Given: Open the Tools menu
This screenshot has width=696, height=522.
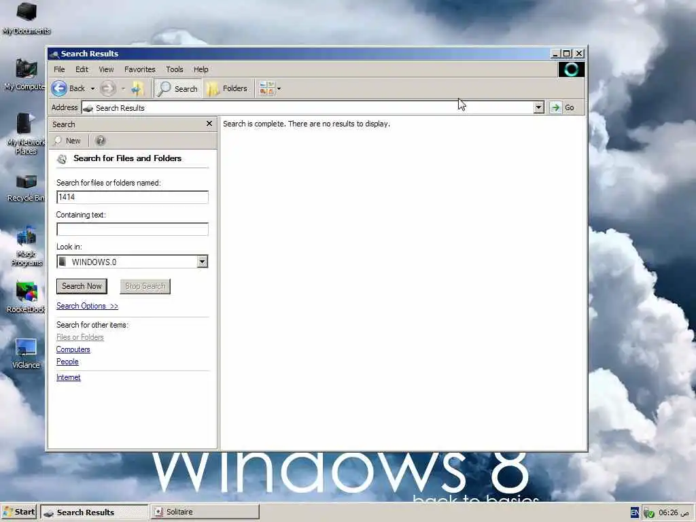Looking at the screenshot, I should (175, 69).
